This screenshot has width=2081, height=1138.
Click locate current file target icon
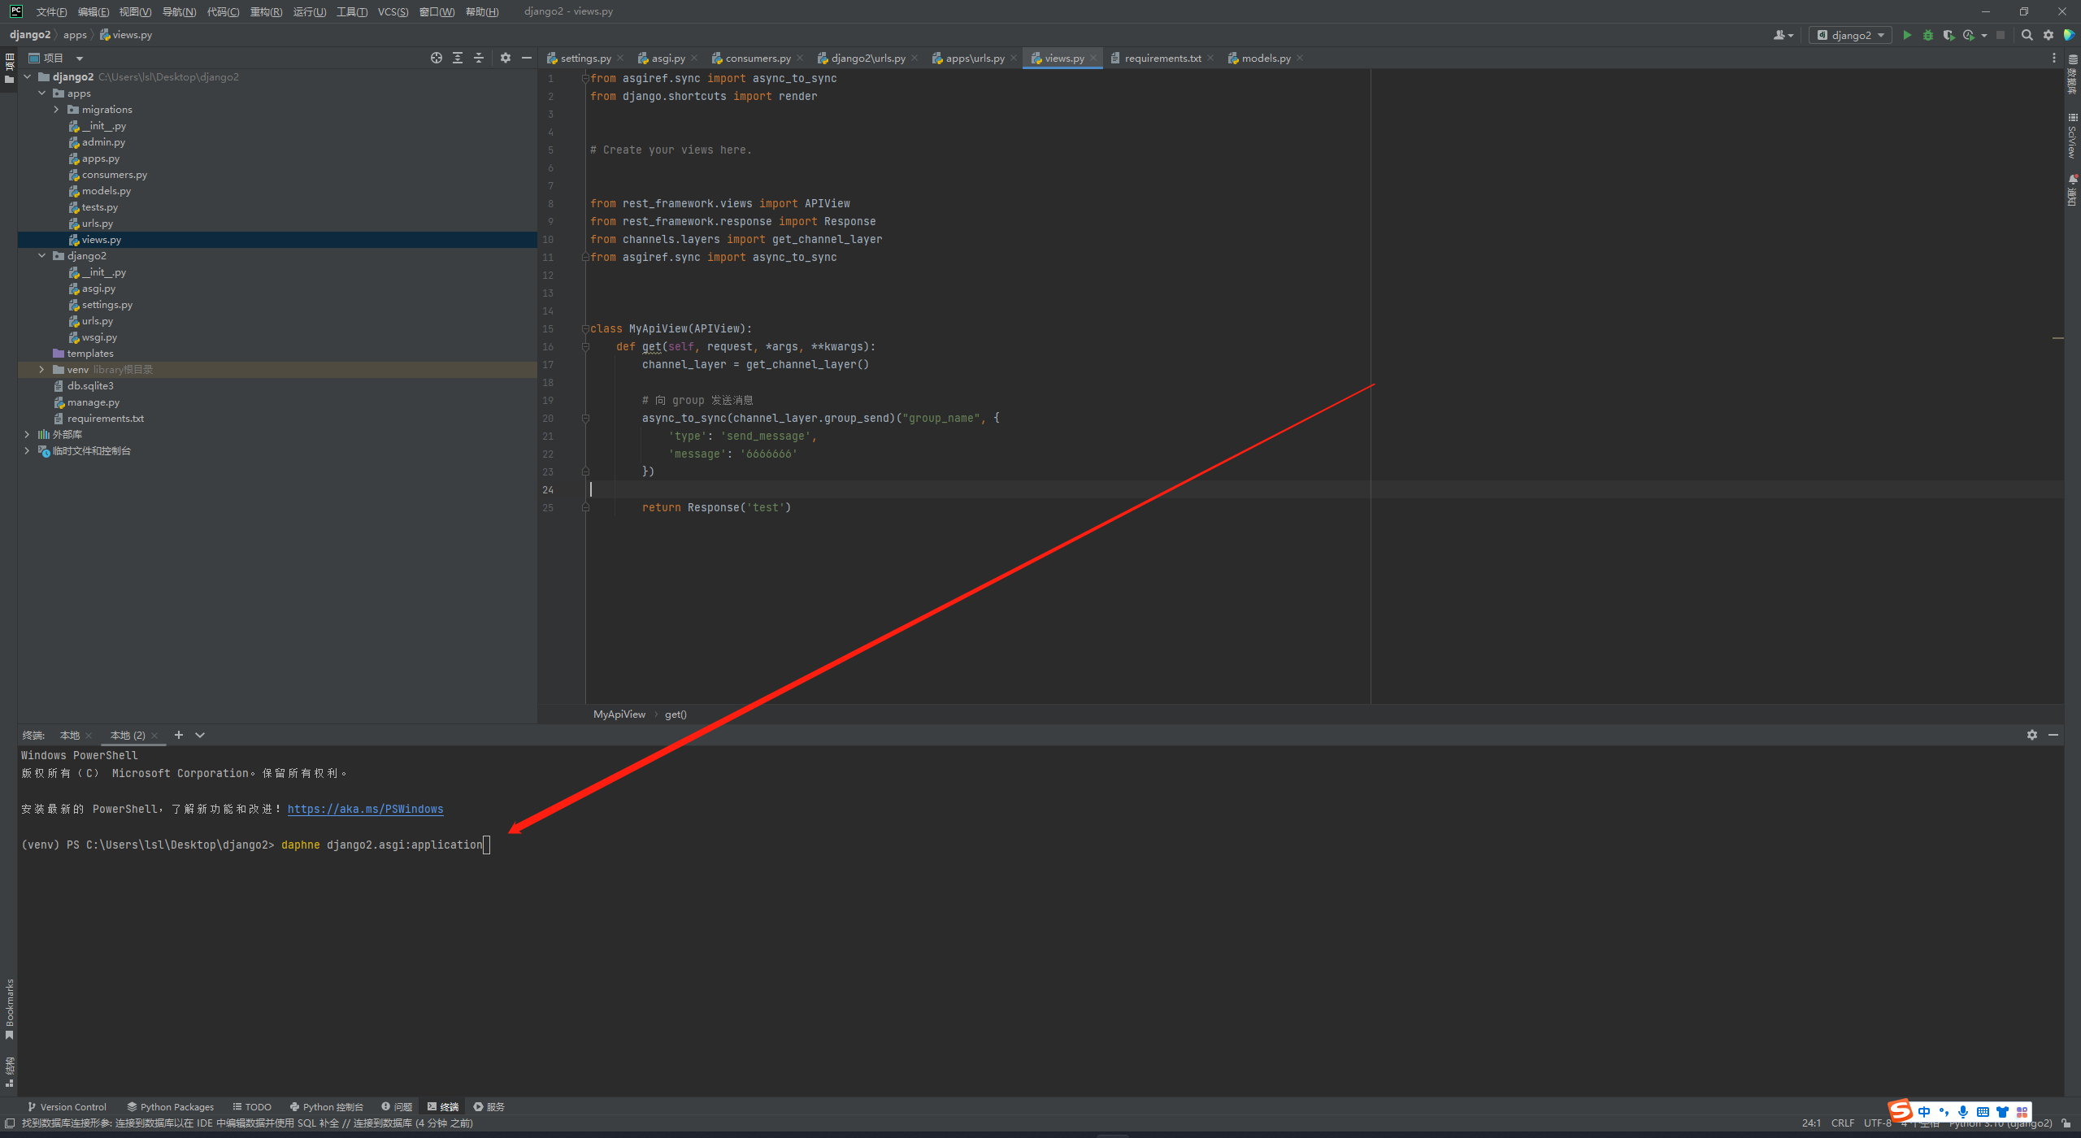[x=437, y=58]
